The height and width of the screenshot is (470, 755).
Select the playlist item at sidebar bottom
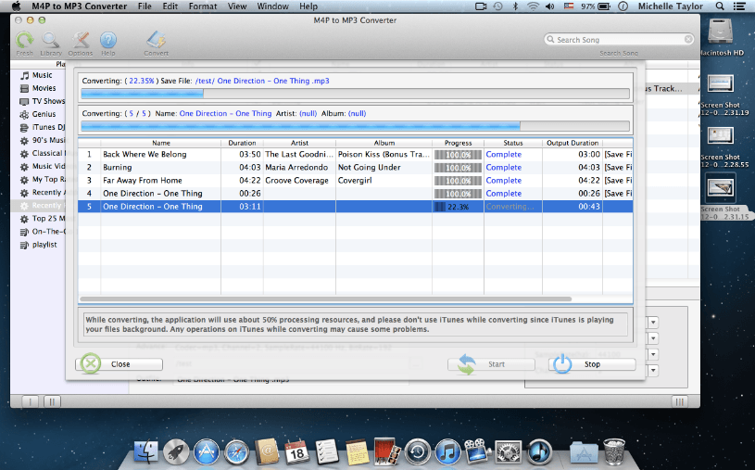click(x=44, y=245)
